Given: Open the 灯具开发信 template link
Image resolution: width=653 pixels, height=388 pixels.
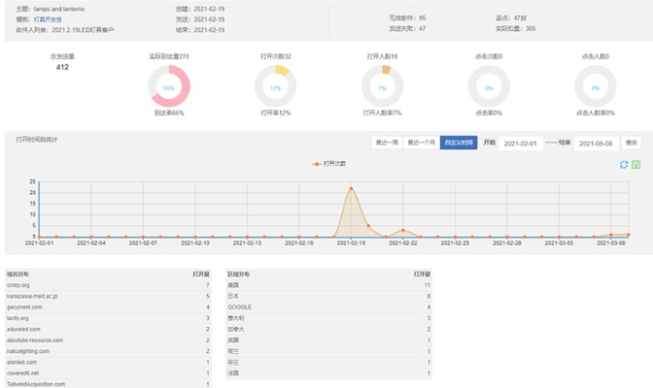Looking at the screenshot, I should click(x=48, y=18).
